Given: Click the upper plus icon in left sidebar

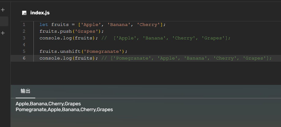Looking at the screenshot, I should [3, 10].
